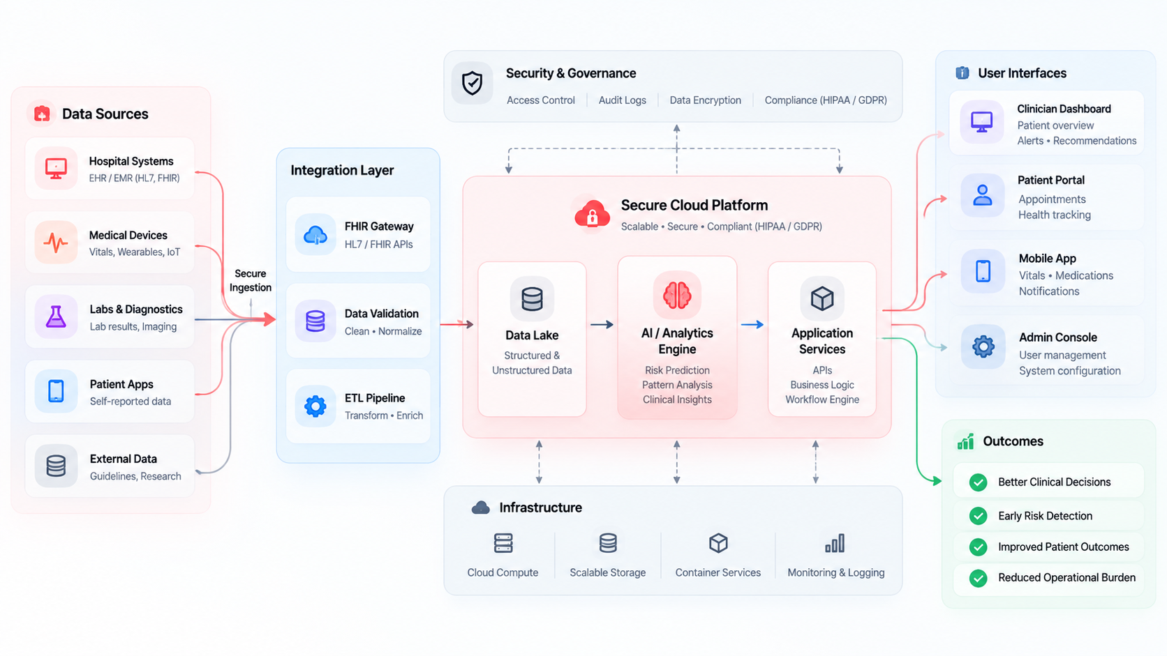Click the AI / Analytics Engine brain icon
The image size is (1167, 656).
point(677,295)
